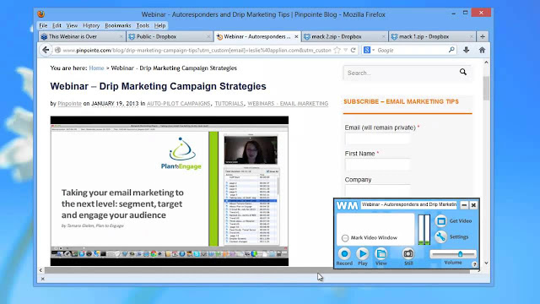Viewport: 540px width, 304px height.
Task: Click the Email (will remain private) field
Action: 377,138
